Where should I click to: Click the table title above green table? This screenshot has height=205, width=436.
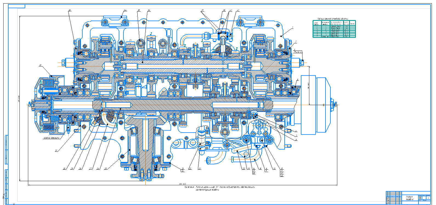pyautogui.click(x=333, y=19)
